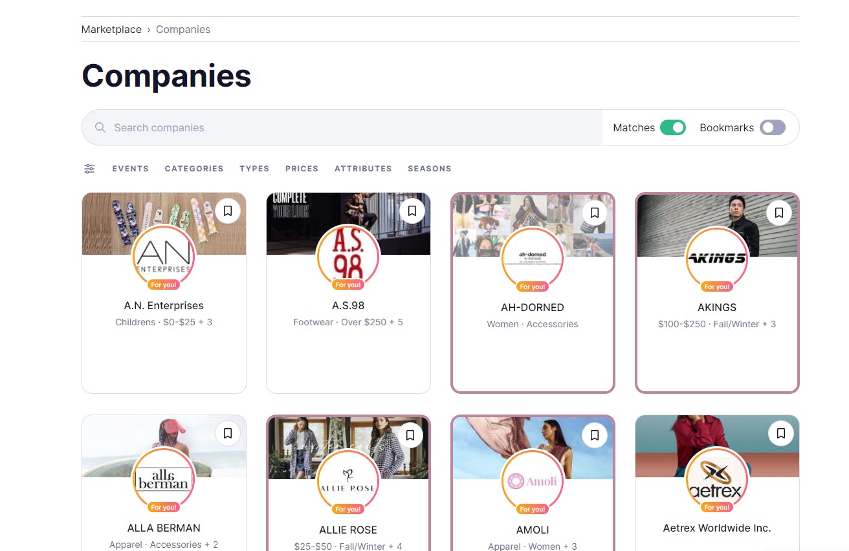
Task: Open the AMOLI company name
Action: pyautogui.click(x=533, y=530)
